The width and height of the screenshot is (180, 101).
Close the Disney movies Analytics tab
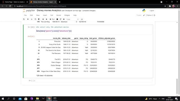coord(55,2)
